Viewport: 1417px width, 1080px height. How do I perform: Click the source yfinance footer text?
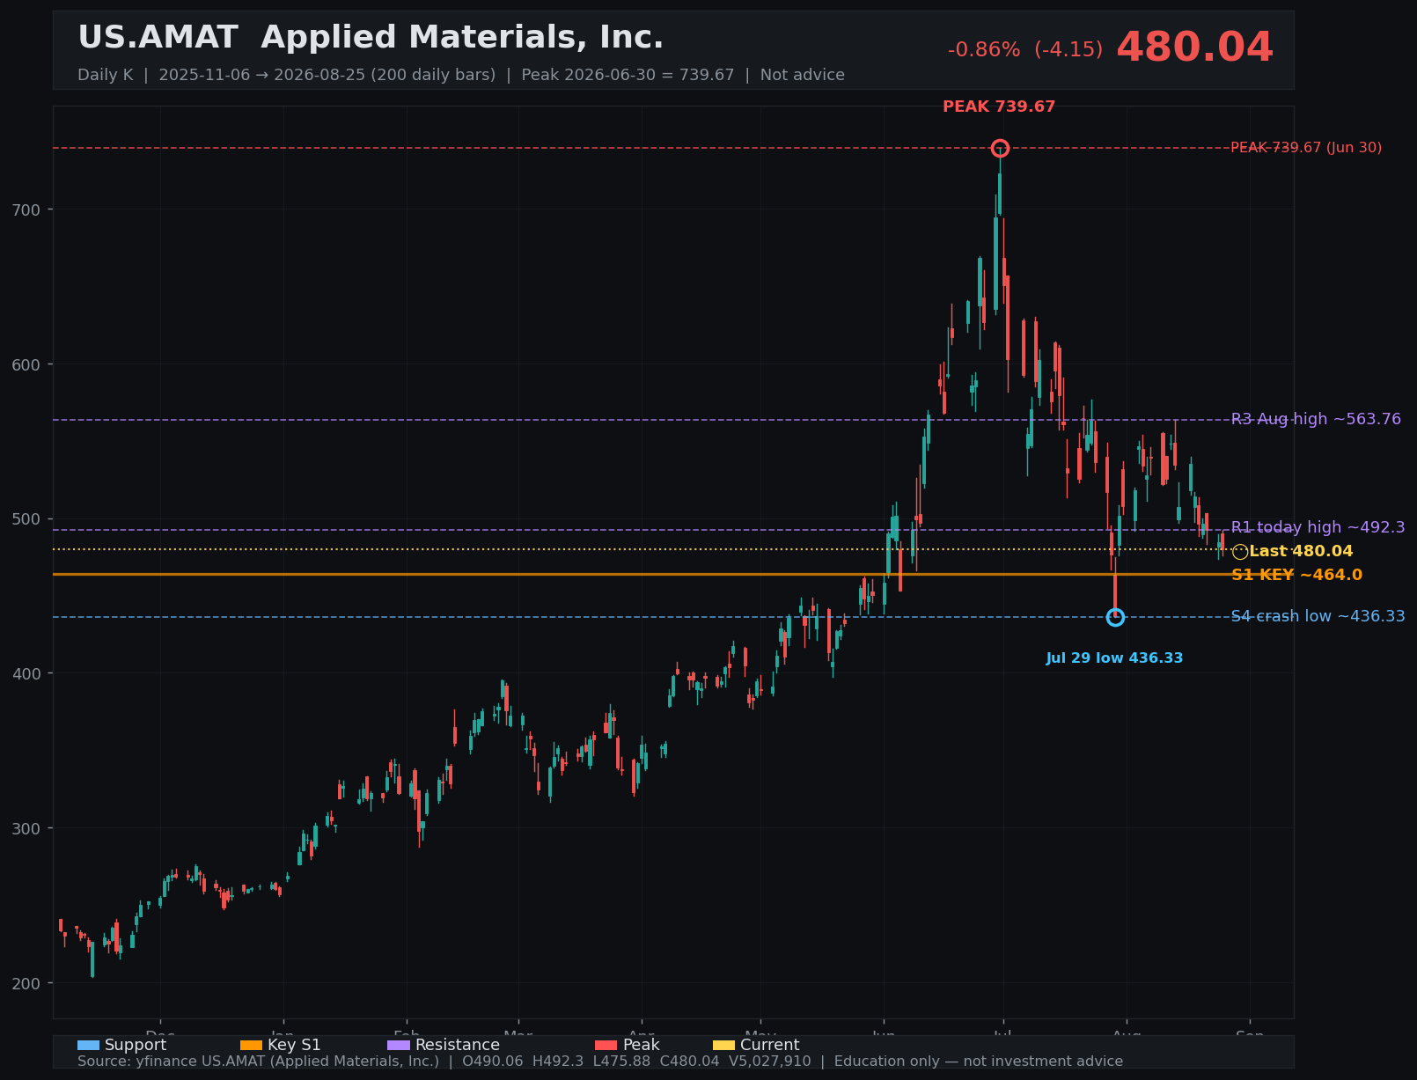click(x=600, y=1062)
